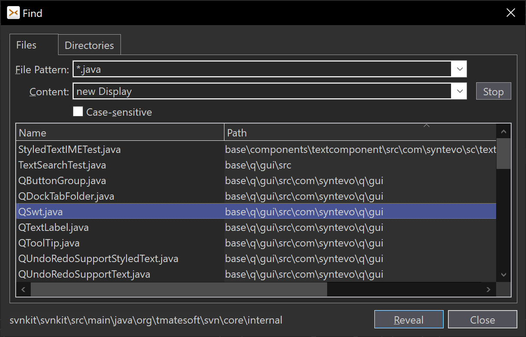
Task: Switch to the Files tab
Action: [26, 45]
